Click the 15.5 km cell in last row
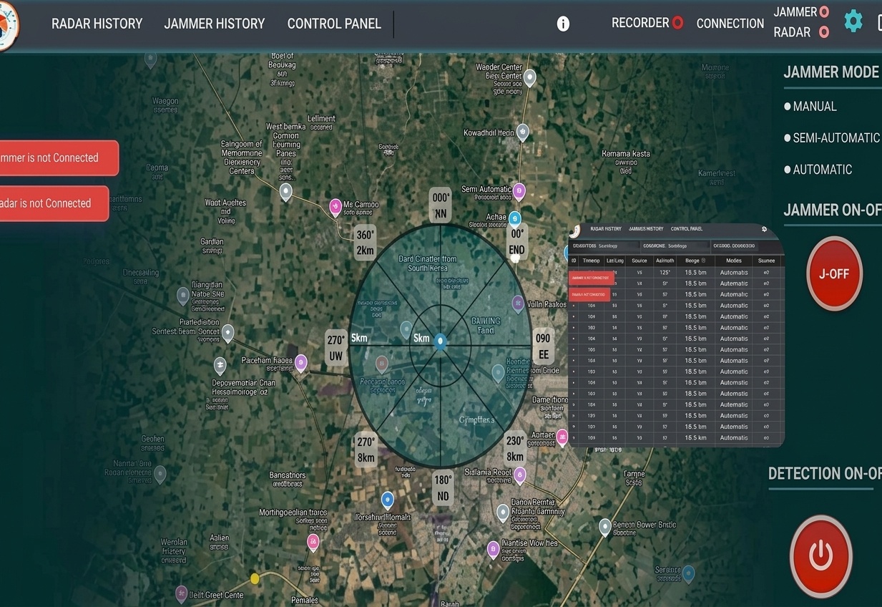Image resolution: width=882 pixels, height=607 pixels. click(695, 438)
